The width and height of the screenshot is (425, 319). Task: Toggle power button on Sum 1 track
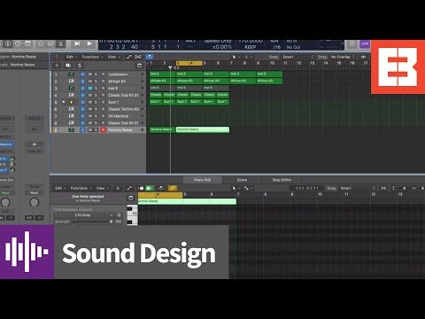click(82, 102)
